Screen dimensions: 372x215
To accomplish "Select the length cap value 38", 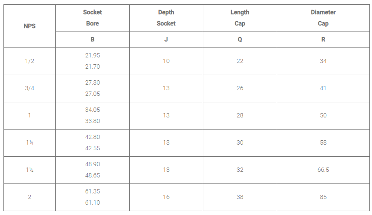I will pos(240,197).
